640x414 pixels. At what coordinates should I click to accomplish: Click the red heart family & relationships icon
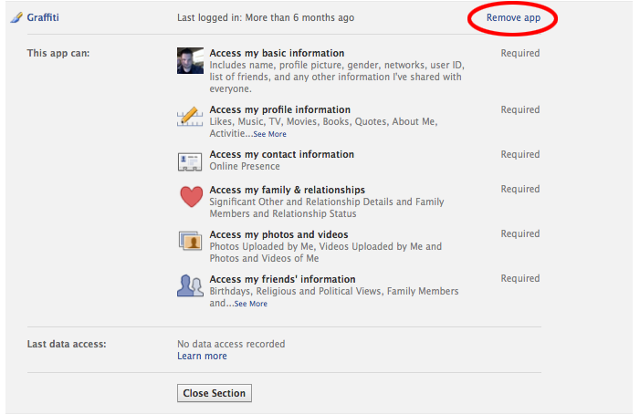click(192, 197)
